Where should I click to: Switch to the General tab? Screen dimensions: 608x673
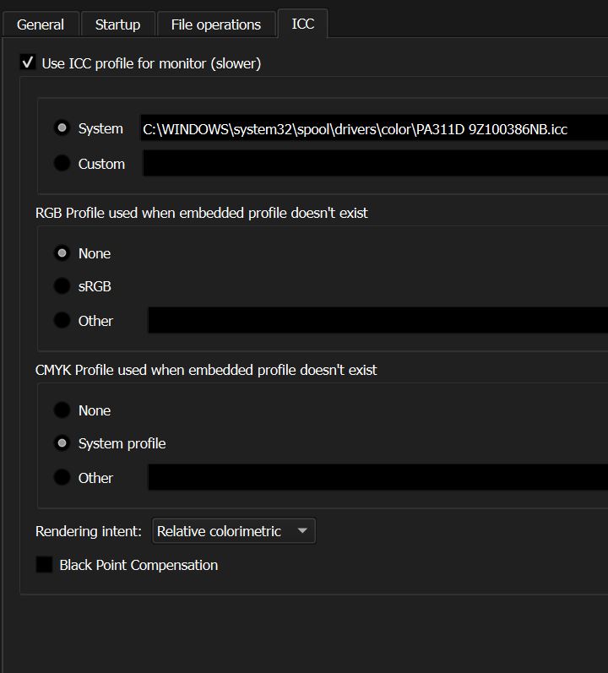click(41, 24)
